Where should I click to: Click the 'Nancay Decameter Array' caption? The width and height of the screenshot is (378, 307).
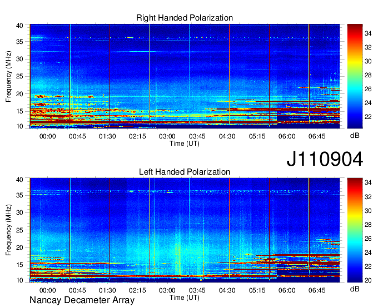pyautogui.click(x=82, y=300)
